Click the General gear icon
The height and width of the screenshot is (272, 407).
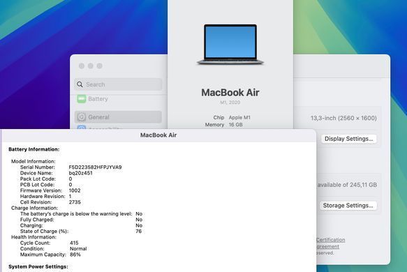click(82, 117)
